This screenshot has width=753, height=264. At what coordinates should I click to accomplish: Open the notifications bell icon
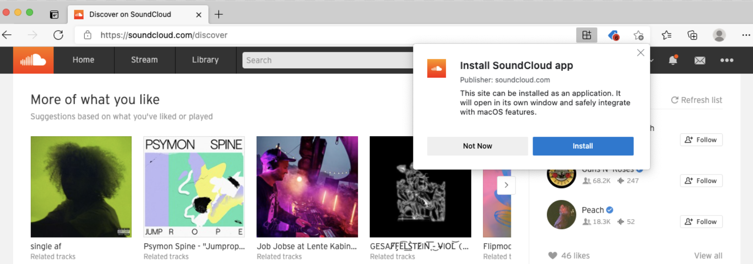pyautogui.click(x=673, y=60)
